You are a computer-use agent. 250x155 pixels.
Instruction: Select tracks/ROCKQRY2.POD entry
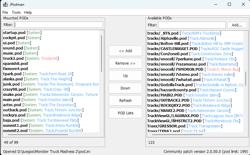195,105
